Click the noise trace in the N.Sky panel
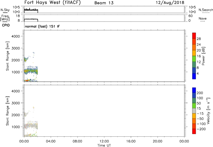 pos(31,10)
